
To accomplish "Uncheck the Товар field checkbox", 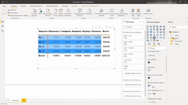I will pyautogui.click(x=171, y=44).
